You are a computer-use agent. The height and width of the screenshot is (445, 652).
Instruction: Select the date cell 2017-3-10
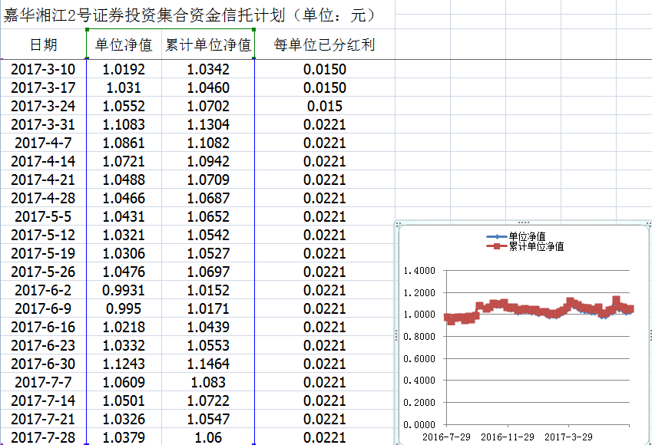[x=44, y=70]
